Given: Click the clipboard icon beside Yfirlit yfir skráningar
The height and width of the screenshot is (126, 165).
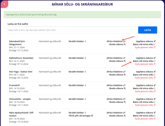Looking at the screenshot, I should pyautogui.click(x=92, y=116).
